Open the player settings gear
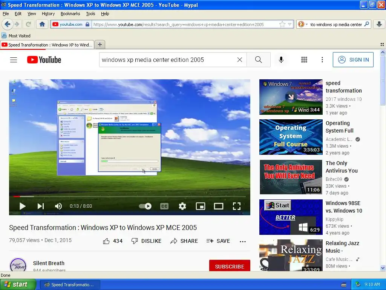The height and width of the screenshot is (290, 386). [182, 206]
